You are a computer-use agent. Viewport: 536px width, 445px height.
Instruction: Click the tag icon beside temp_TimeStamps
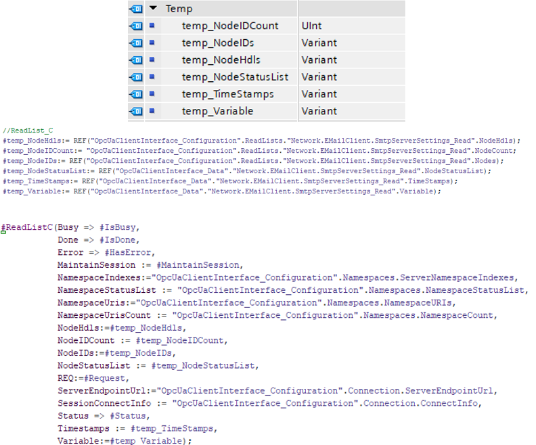click(135, 94)
